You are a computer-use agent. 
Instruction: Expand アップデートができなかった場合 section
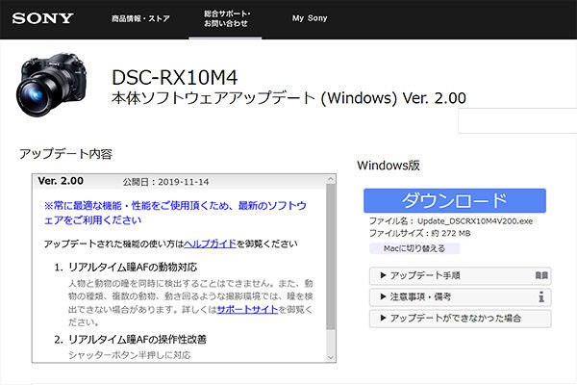coord(460,319)
